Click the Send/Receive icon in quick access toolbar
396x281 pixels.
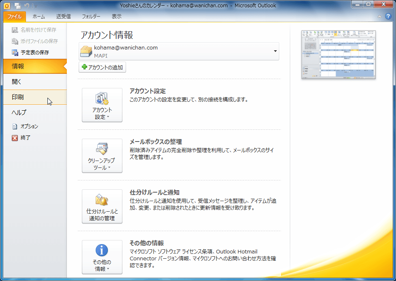[x=18, y=6]
